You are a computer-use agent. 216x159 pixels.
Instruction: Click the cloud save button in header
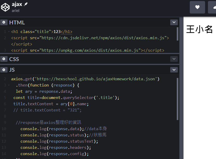click(212, 7)
